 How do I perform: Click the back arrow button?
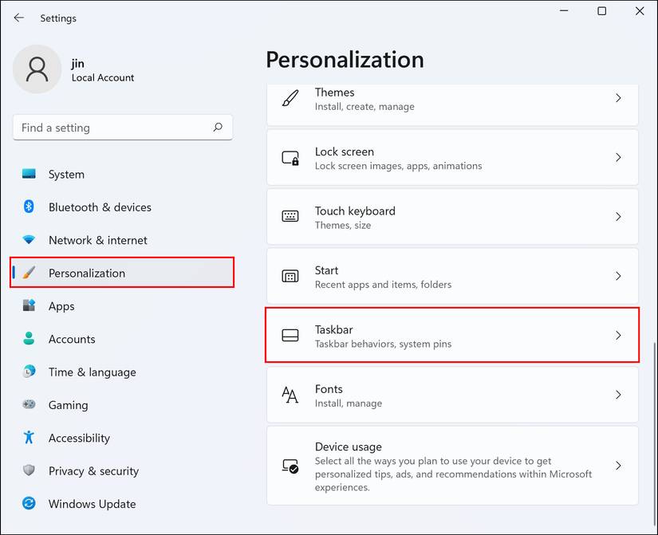coord(18,18)
